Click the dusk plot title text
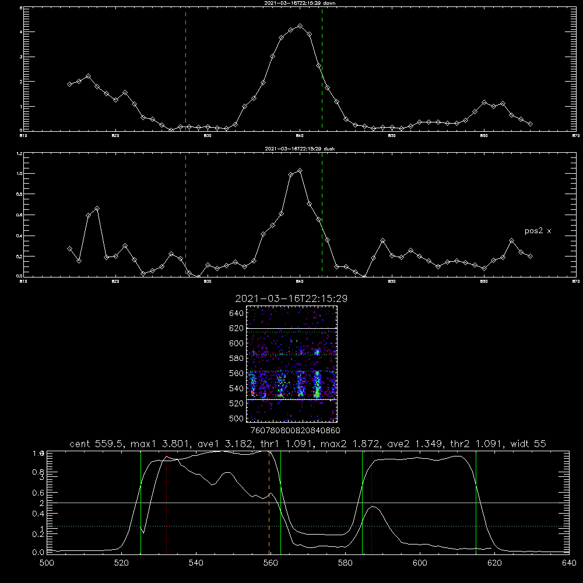583x583 pixels. point(300,149)
